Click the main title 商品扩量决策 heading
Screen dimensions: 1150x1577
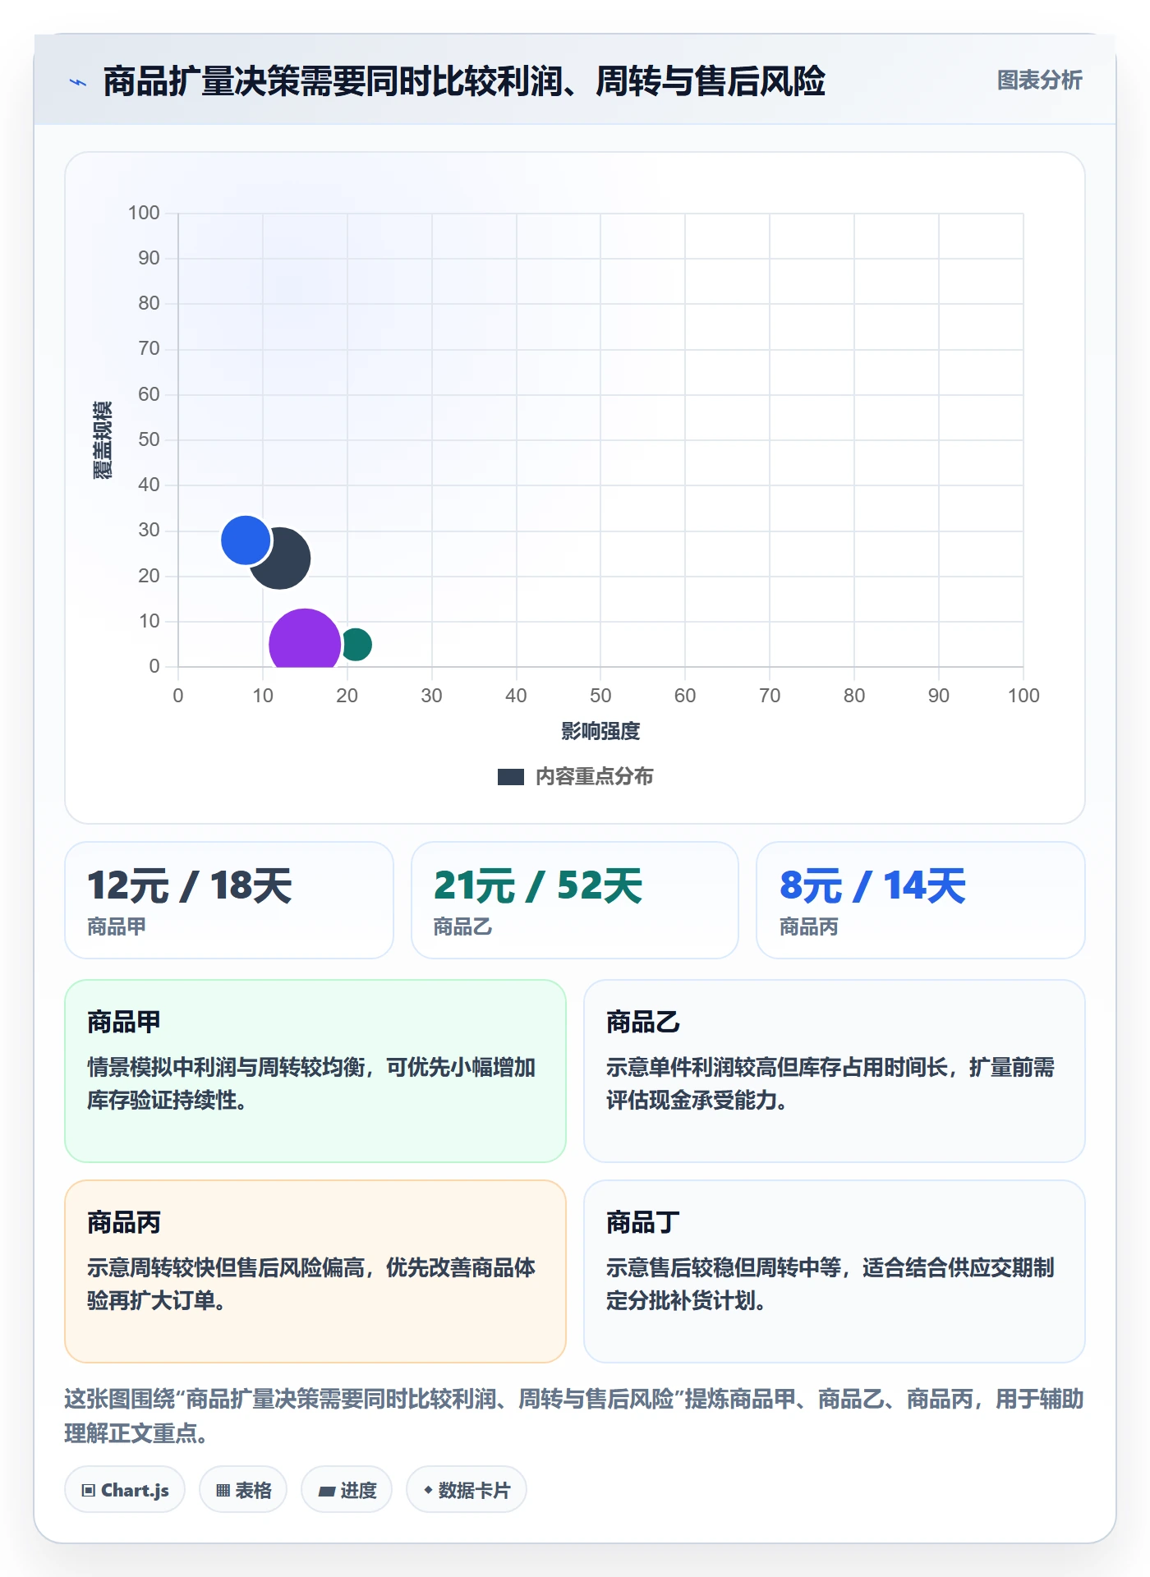(x=464, y=81)
